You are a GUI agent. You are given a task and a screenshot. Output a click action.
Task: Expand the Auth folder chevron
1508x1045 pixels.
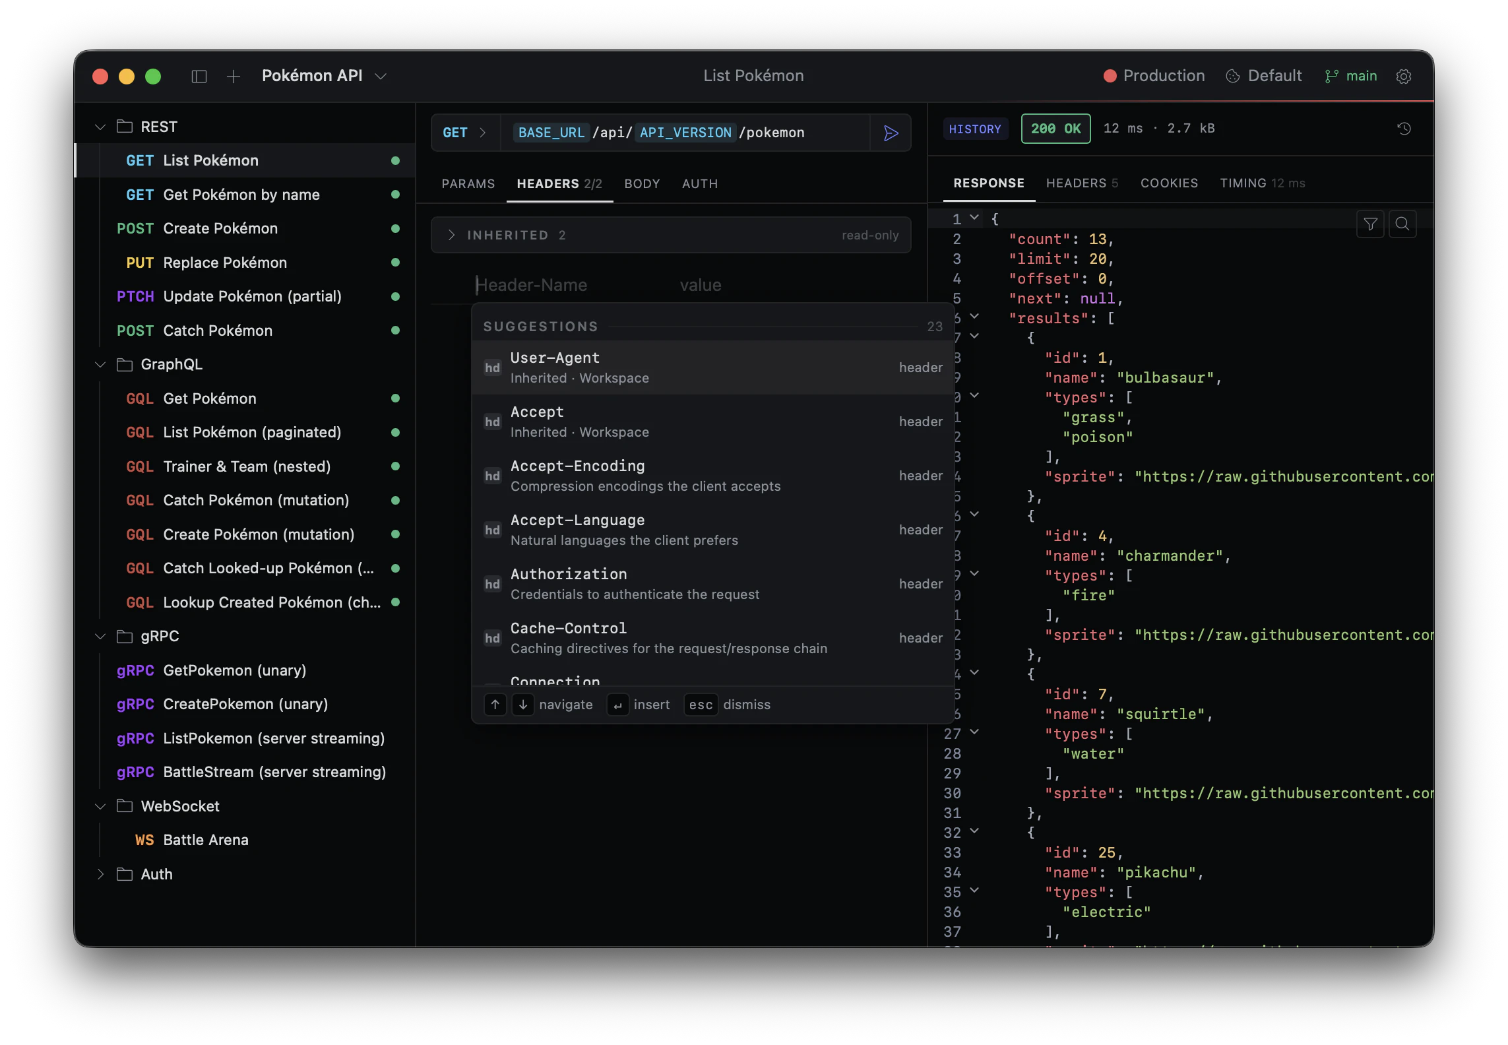[100, 874]
